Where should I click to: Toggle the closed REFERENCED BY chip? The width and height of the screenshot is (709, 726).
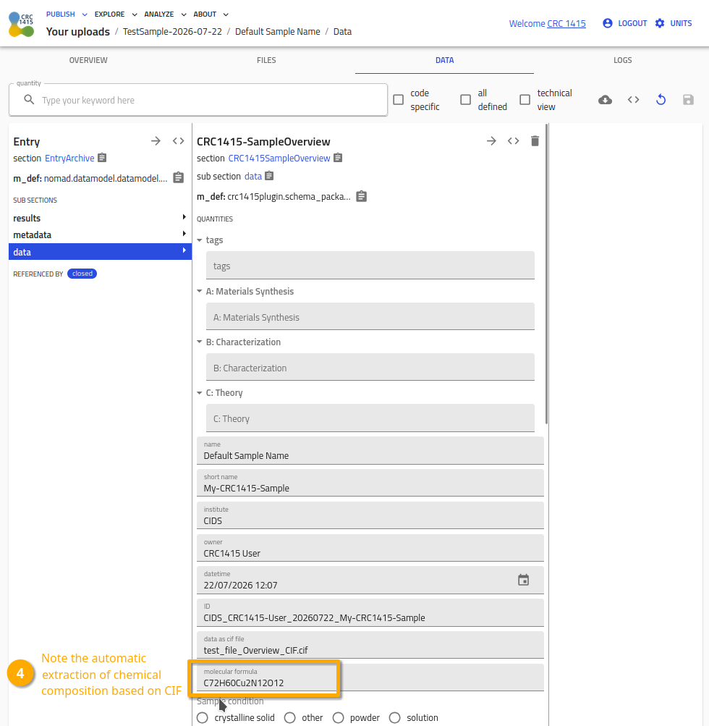coord(82,274)
